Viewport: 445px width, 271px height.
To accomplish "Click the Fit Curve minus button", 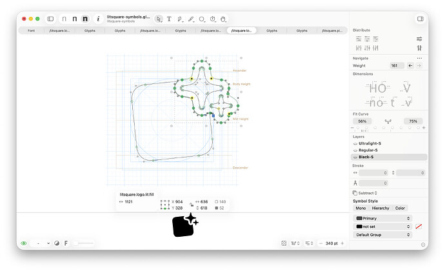I will click(353, 128).
